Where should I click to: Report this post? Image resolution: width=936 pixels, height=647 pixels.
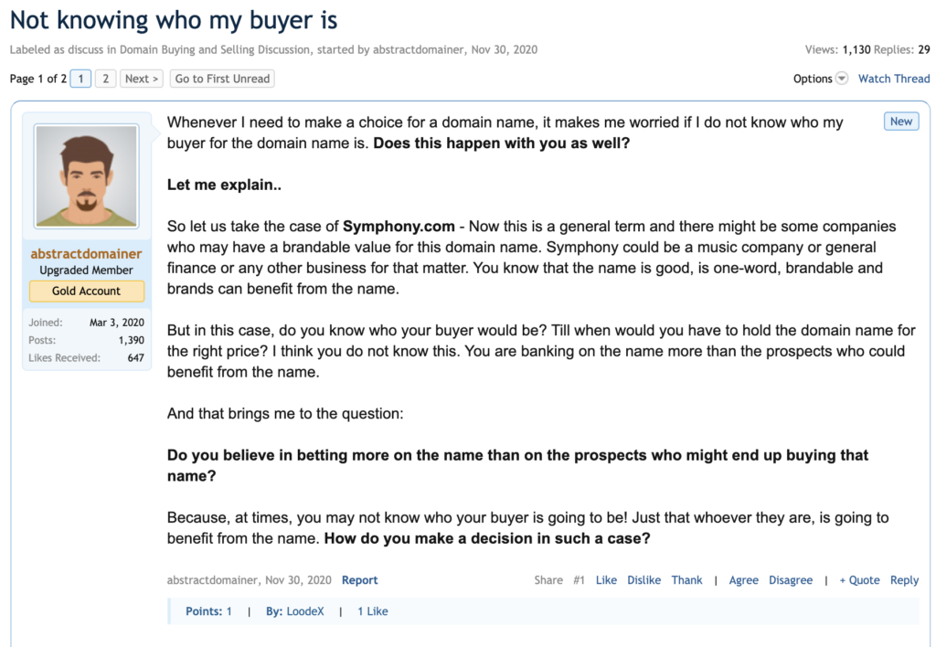[x=359, y=580]
